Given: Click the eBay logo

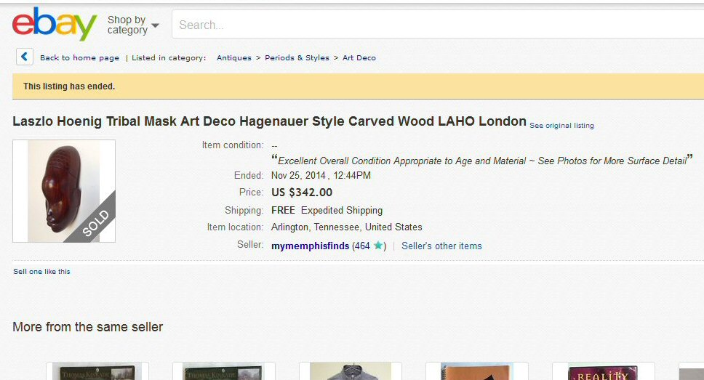Looking at the screenshot, I should (55, 24).
